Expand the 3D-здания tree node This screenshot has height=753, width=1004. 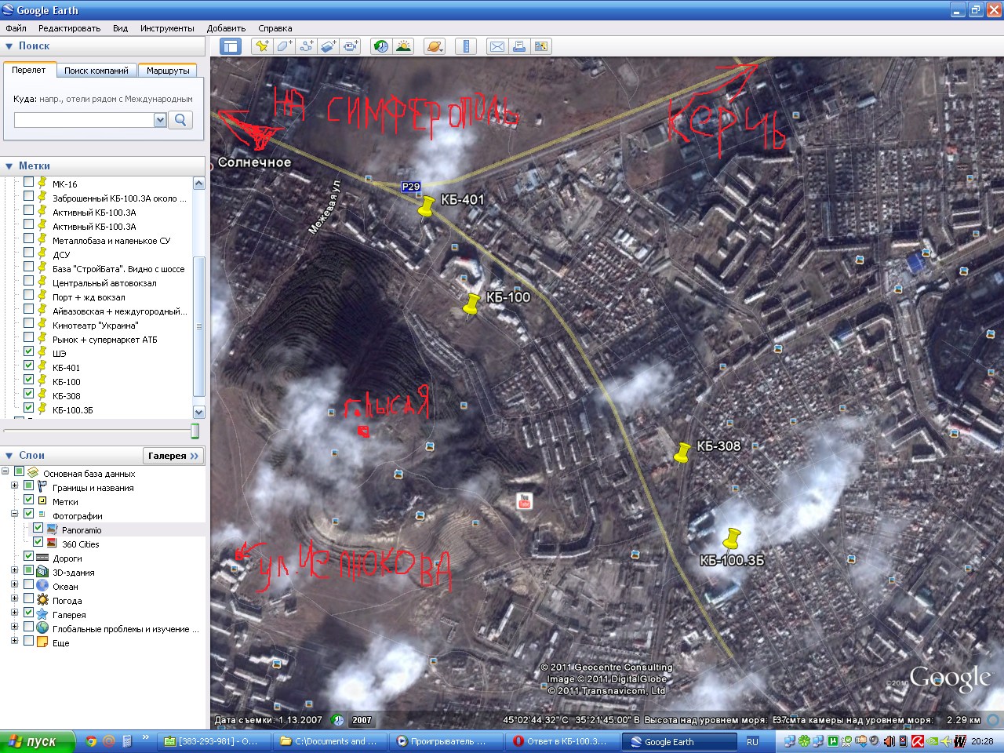point(15,572)
